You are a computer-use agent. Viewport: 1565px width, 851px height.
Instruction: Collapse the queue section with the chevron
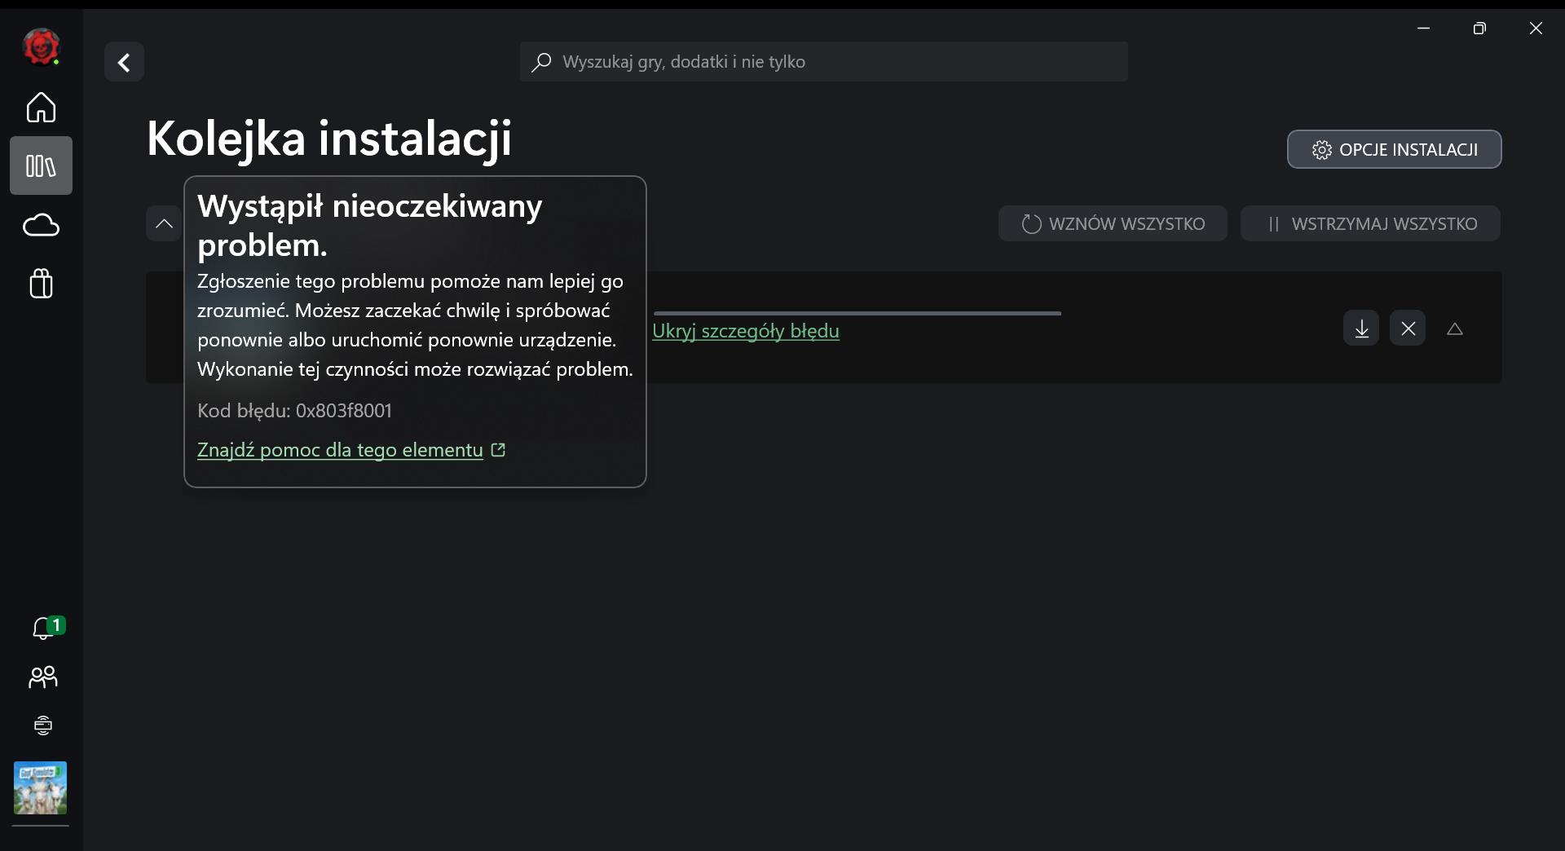(x=164, y=223)
